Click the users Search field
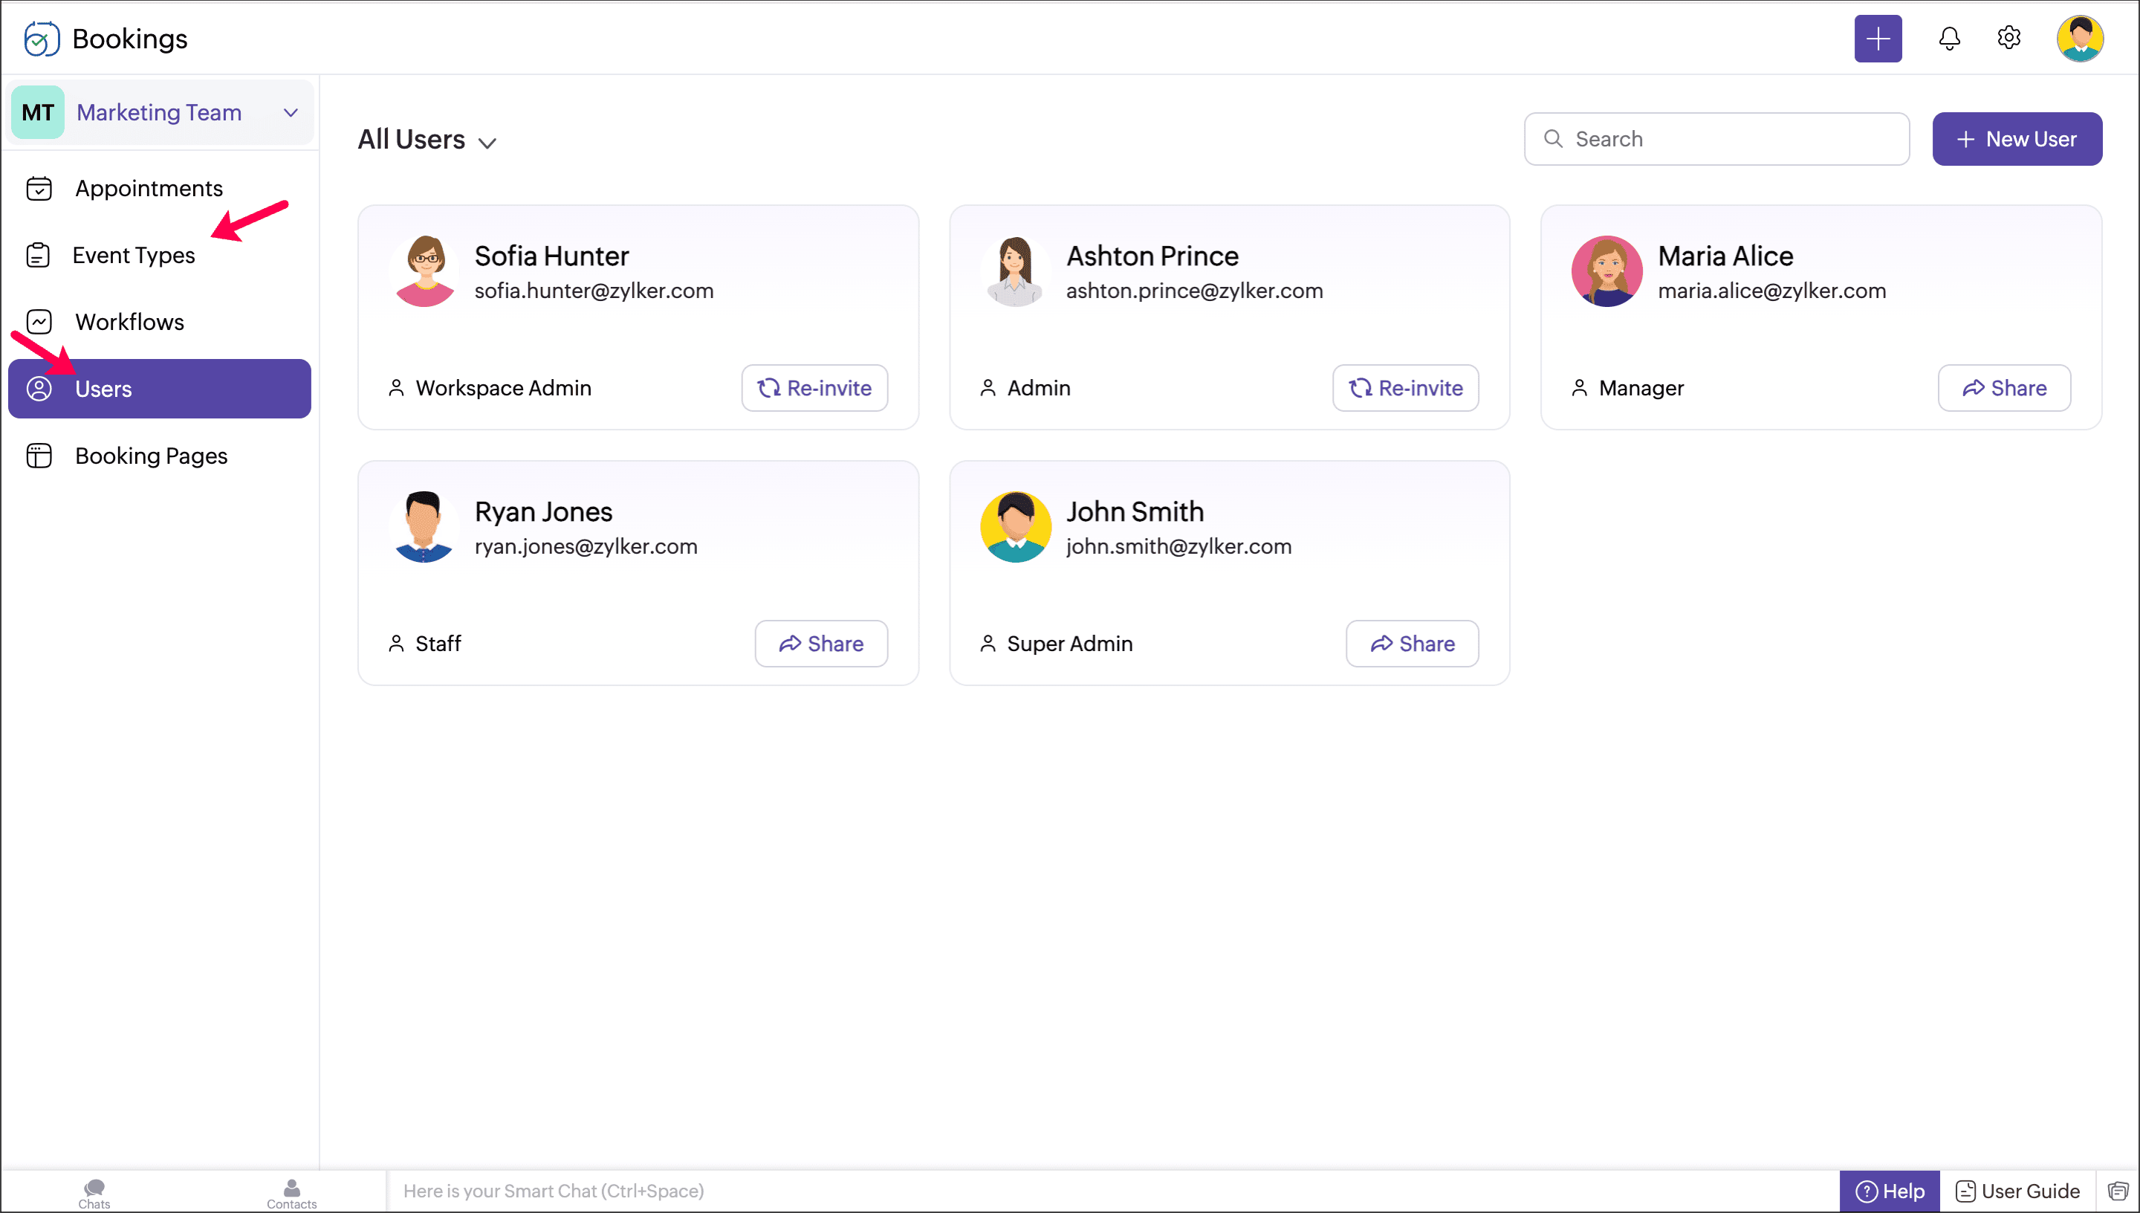This screenshot has width=2140, height=1213. pos(1716,139)
